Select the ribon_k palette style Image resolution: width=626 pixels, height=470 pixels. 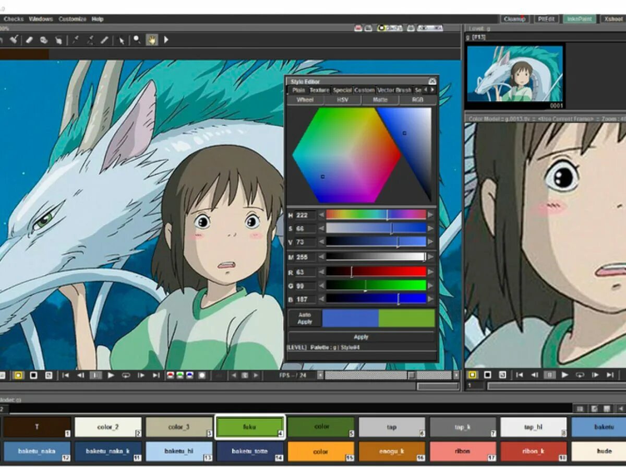(x=533, y=451)
